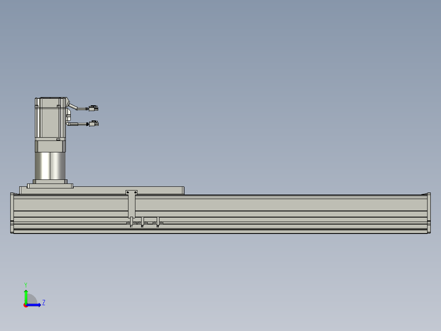The height and width of the screenshot is (331, 441).
Task: Click the blue Z axis label
Action: pyautogui.click(x=43, y=303)
